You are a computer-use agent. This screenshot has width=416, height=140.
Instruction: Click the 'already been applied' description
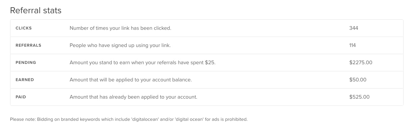coord(133,97)
